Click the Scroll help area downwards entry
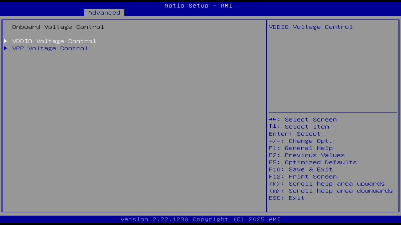Screen dimensions: 401x225 click(x=331, y=191)
